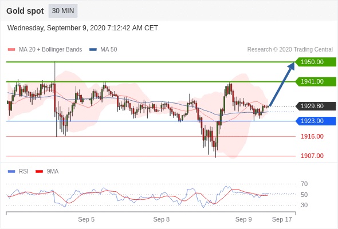Click the 1916.00 support level label
This screenshot has width=338, height=229.
(x=312, y=136)
